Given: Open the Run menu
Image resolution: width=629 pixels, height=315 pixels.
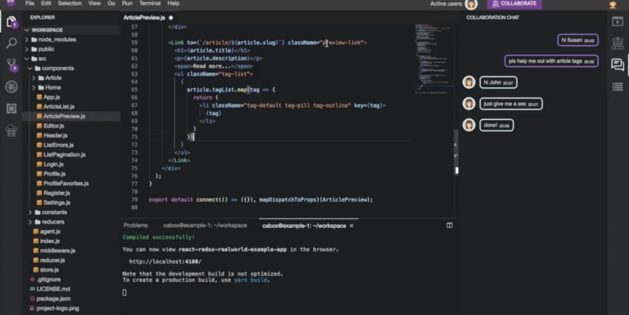Looking at the screenshot, I should [127, 3].
